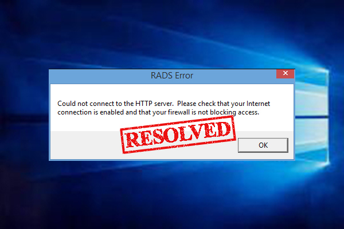Click gray footer area left of stamp
344x229 pixels.
(x=85, y=145)
